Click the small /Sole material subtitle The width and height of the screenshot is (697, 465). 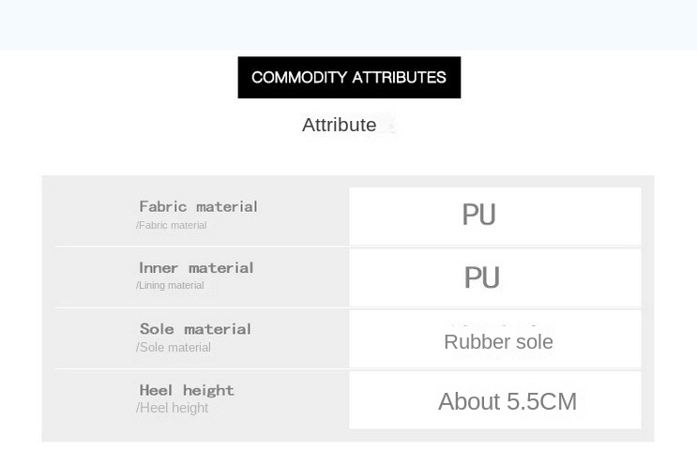tap(174, 347)
